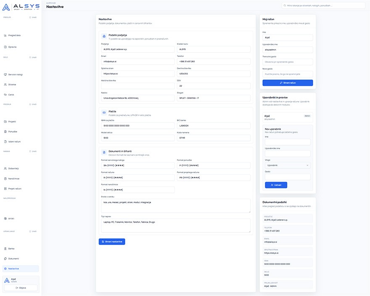Click the Podjetje company name field
This screenshot has width=370, height=296.
tap(138, 49)
